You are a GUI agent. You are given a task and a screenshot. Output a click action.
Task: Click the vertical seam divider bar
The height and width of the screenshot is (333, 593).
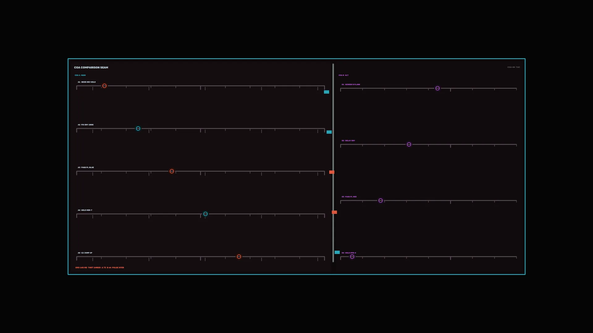(x=333, y=163)
